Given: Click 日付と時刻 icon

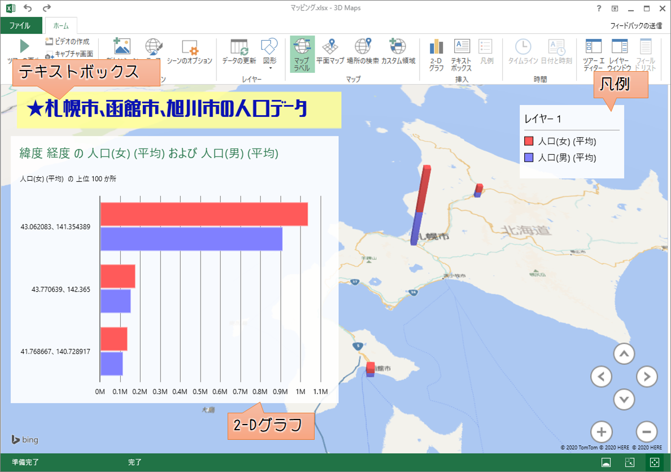Looking at the screenshot, I should (x=556, y=52).
